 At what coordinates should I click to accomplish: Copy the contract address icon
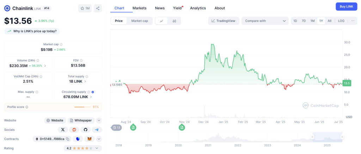tap(67, 139)
